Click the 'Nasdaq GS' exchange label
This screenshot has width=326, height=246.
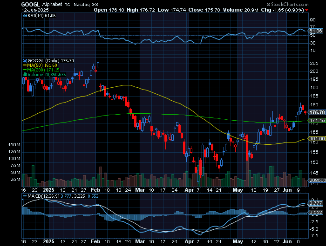(86, 4)
